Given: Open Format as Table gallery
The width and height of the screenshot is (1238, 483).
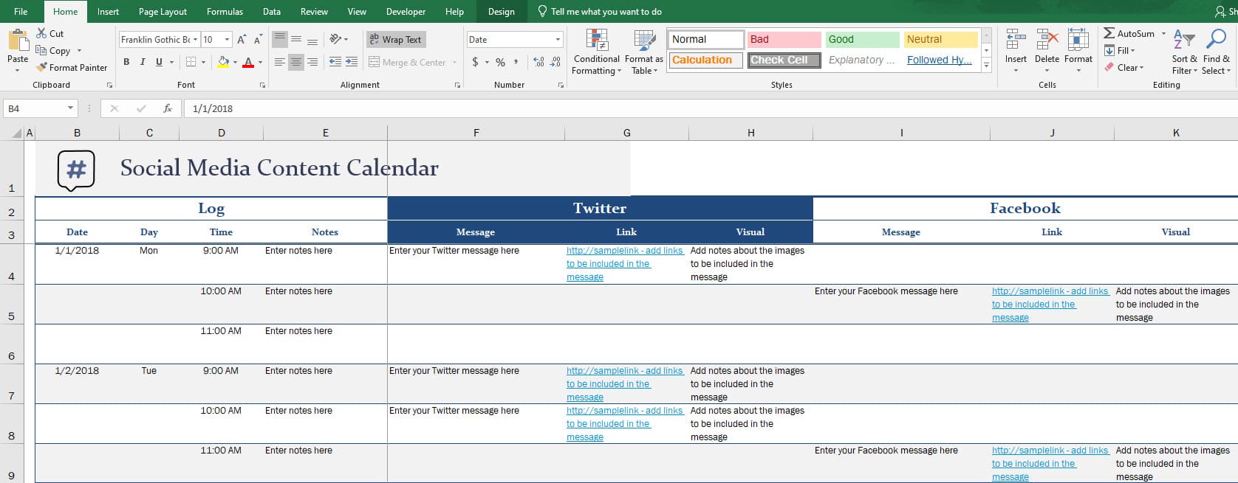Looking at the screenshot, I should [643, 52].
